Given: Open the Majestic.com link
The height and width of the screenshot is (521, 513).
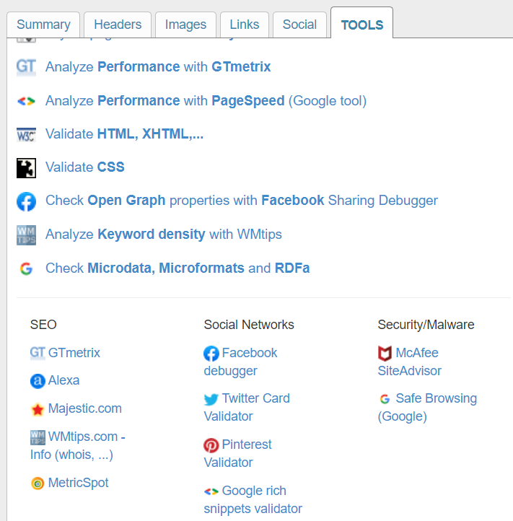Looking at the screenshot, I should coord(84,408).
